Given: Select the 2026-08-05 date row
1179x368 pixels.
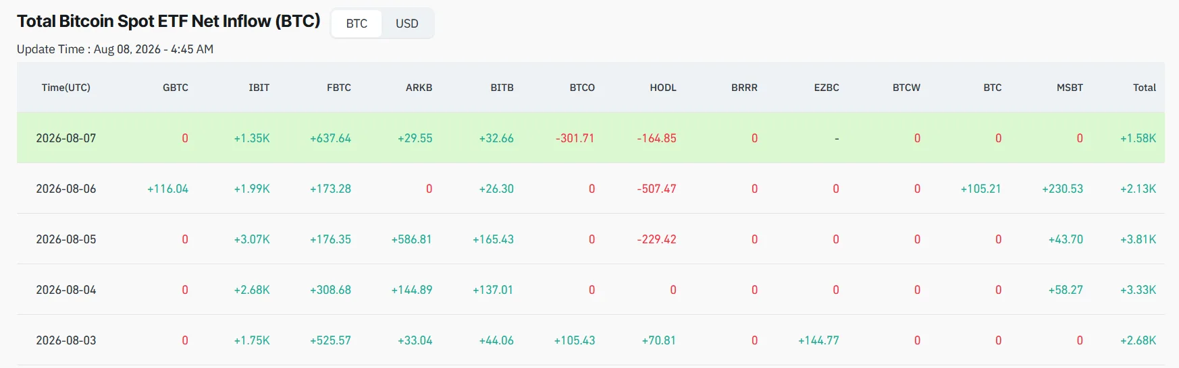Looking at the screenshot, I should 591,239.
